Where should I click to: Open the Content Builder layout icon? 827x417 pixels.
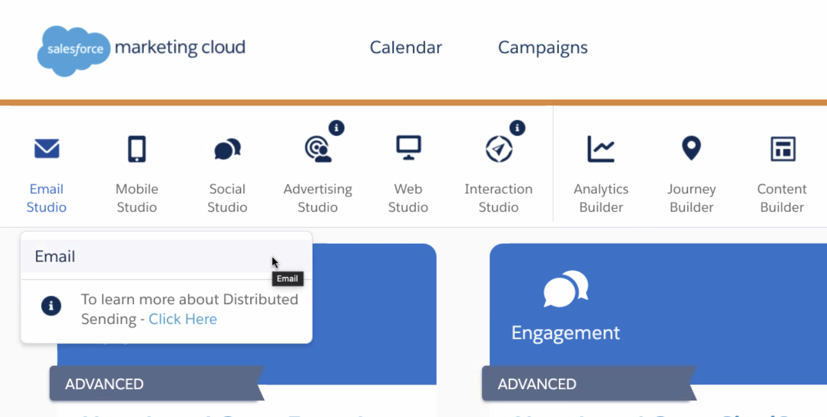[x=782, y=149]
